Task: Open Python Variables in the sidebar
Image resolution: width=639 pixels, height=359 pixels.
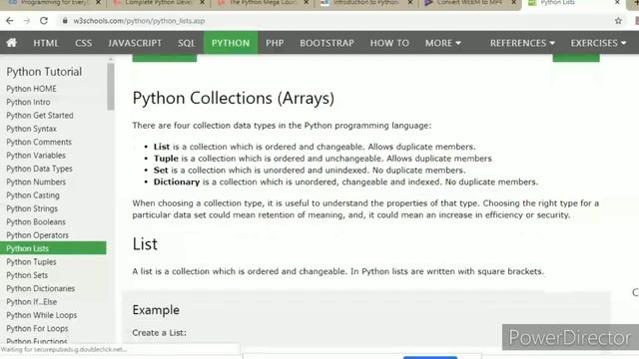Action: [36, 156]
